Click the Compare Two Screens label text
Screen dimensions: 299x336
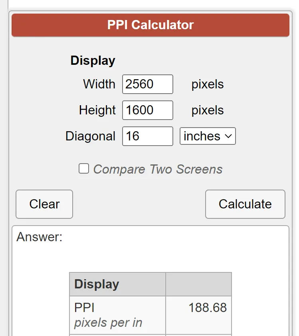click(158, 169)
